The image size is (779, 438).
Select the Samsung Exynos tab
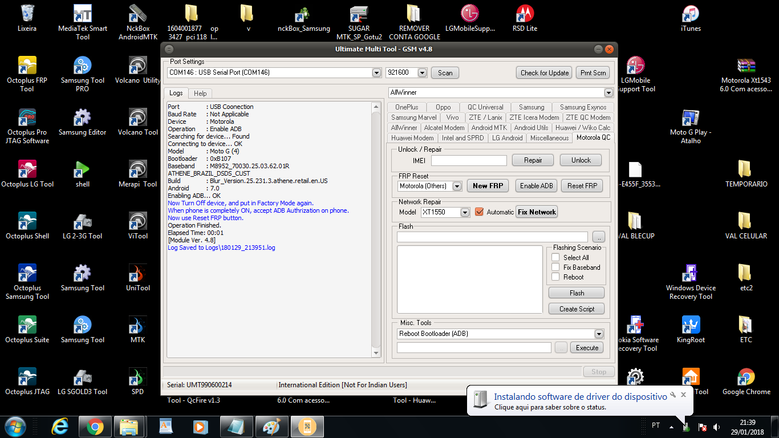(583, 107)
